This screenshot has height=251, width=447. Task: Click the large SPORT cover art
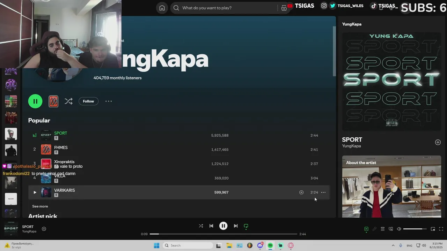click(391, 82)
